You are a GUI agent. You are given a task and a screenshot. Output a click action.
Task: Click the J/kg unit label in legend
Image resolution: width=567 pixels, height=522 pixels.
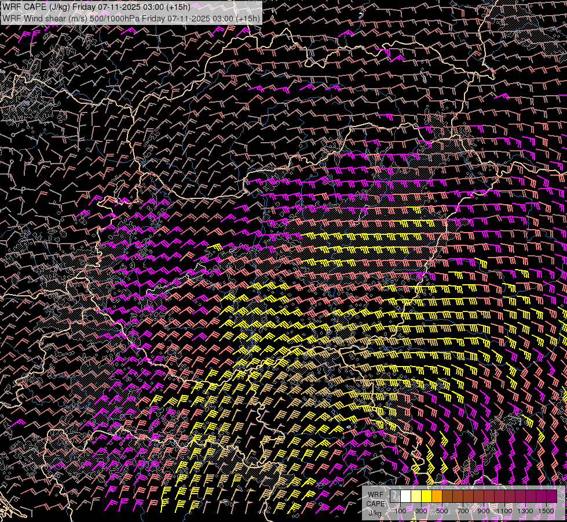[375, 513]
